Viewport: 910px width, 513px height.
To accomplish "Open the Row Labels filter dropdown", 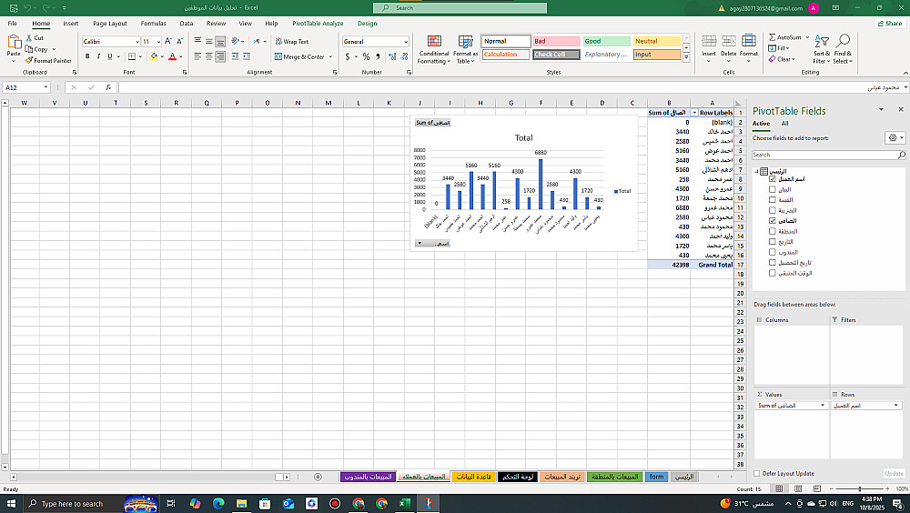I will [694, 113].
